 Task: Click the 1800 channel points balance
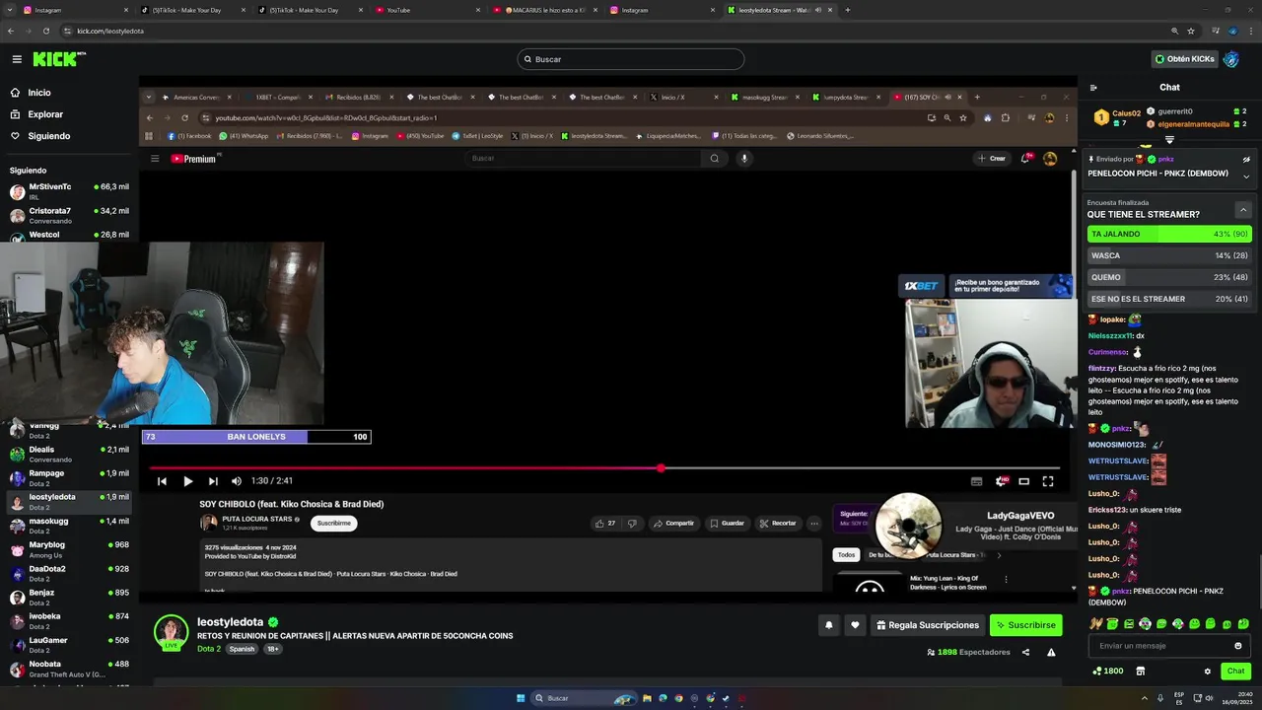pyautogui.click(x=1108, y=672)
